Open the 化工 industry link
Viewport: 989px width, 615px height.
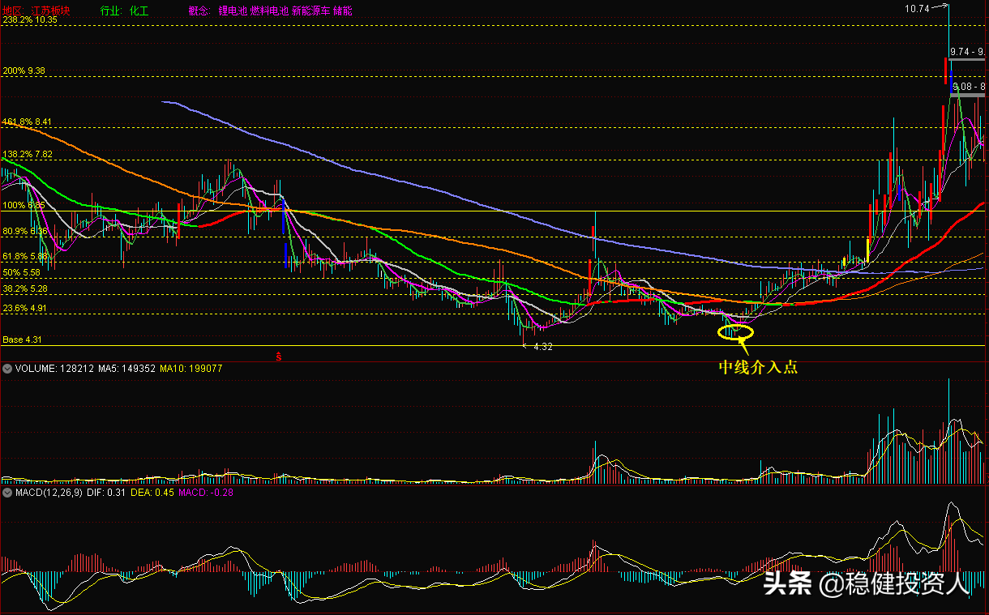coord(139,11)
